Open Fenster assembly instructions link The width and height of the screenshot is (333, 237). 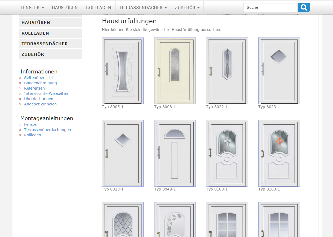point(31,124)
